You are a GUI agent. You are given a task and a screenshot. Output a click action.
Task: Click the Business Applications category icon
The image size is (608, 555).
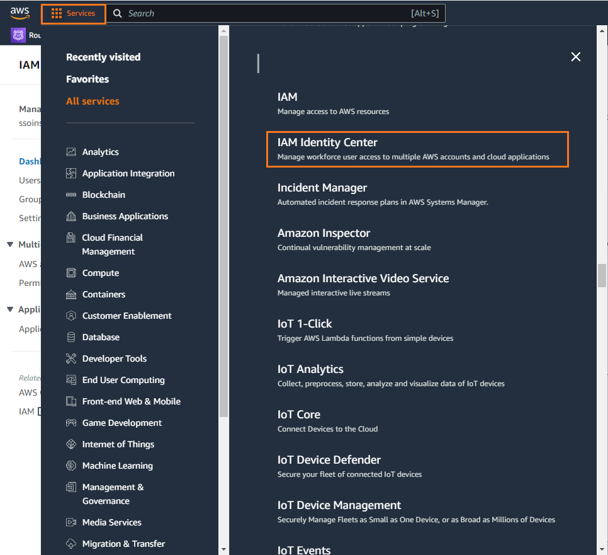[x=71, y=216]
